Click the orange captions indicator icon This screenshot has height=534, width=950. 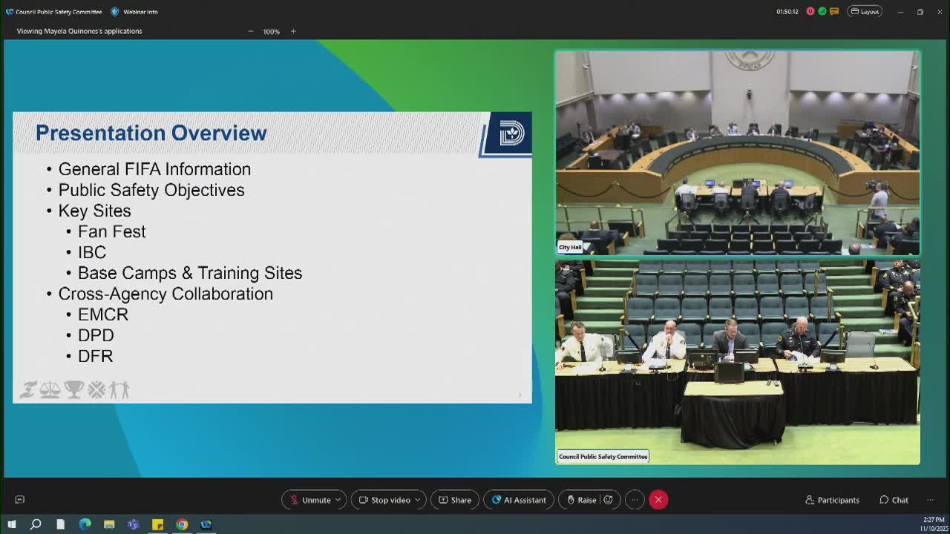[834, 12]
